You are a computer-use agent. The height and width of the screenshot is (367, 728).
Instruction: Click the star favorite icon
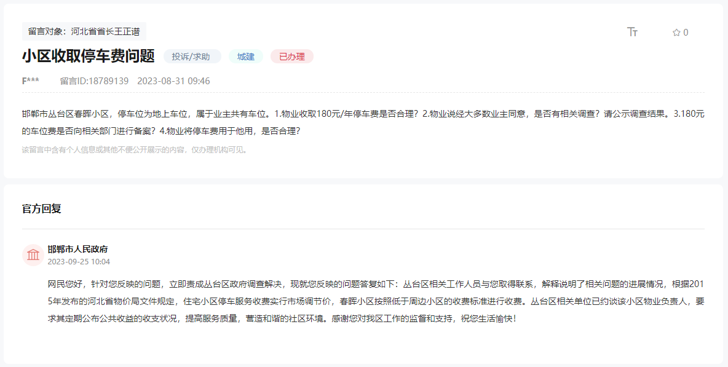point(676,33)
